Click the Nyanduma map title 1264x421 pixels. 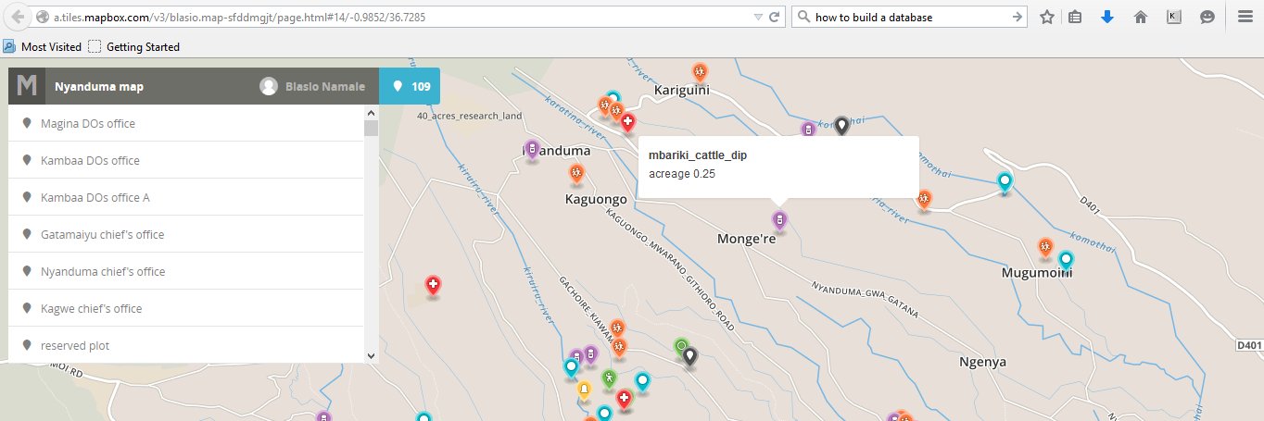[99, 86]
